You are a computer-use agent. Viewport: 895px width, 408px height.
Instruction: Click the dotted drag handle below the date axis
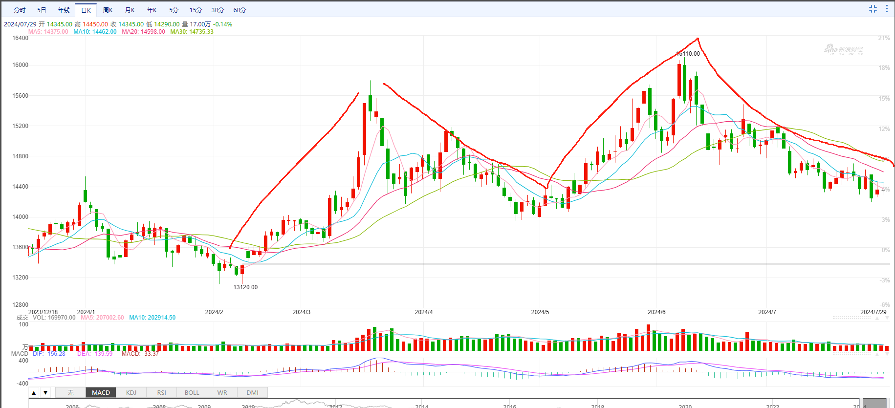(x=851, y=318)
